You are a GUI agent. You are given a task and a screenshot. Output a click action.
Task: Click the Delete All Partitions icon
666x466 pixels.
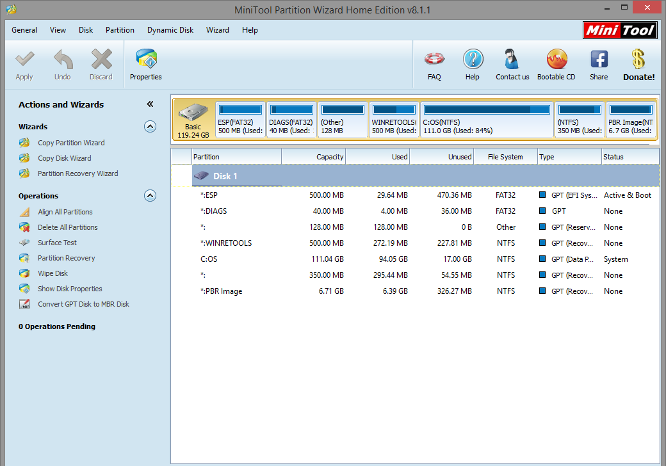point(24,227)
